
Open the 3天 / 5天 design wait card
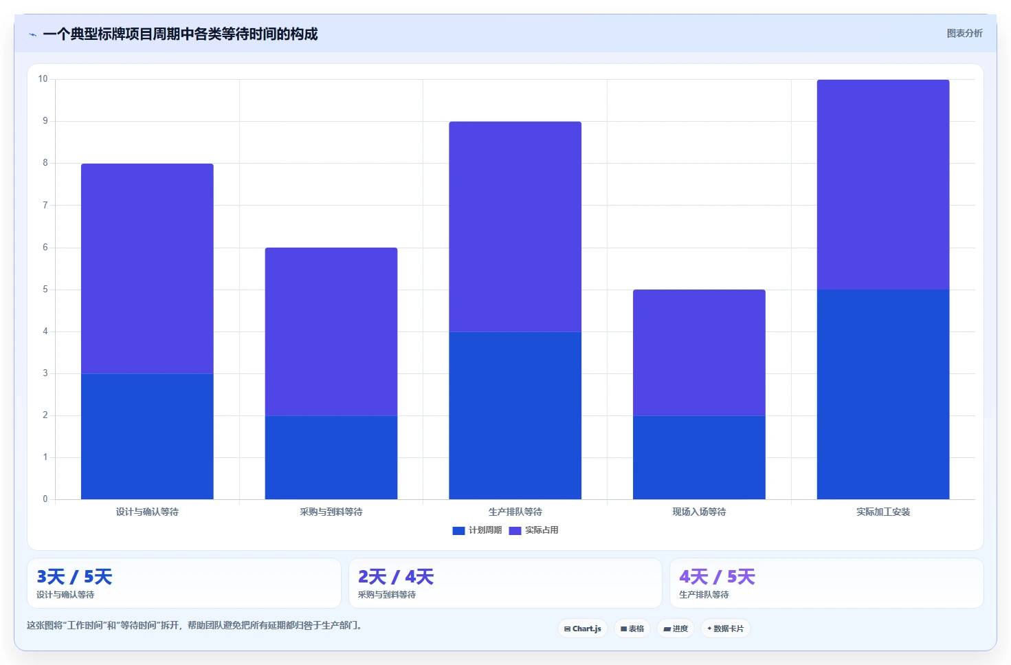pos(184,583)
